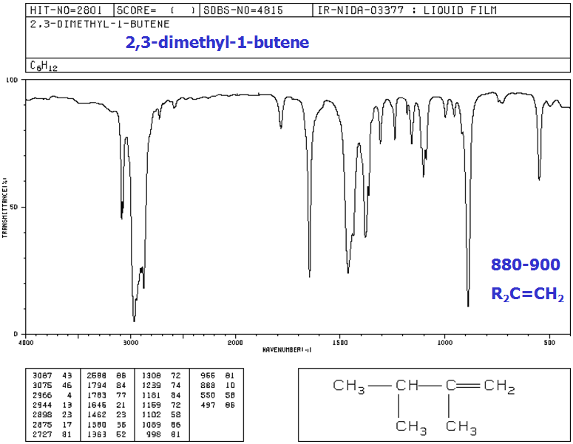This screenshot has width=573, height=444.
Task: Click the 4000 tick on x-axis
Action: click(26, 342)
